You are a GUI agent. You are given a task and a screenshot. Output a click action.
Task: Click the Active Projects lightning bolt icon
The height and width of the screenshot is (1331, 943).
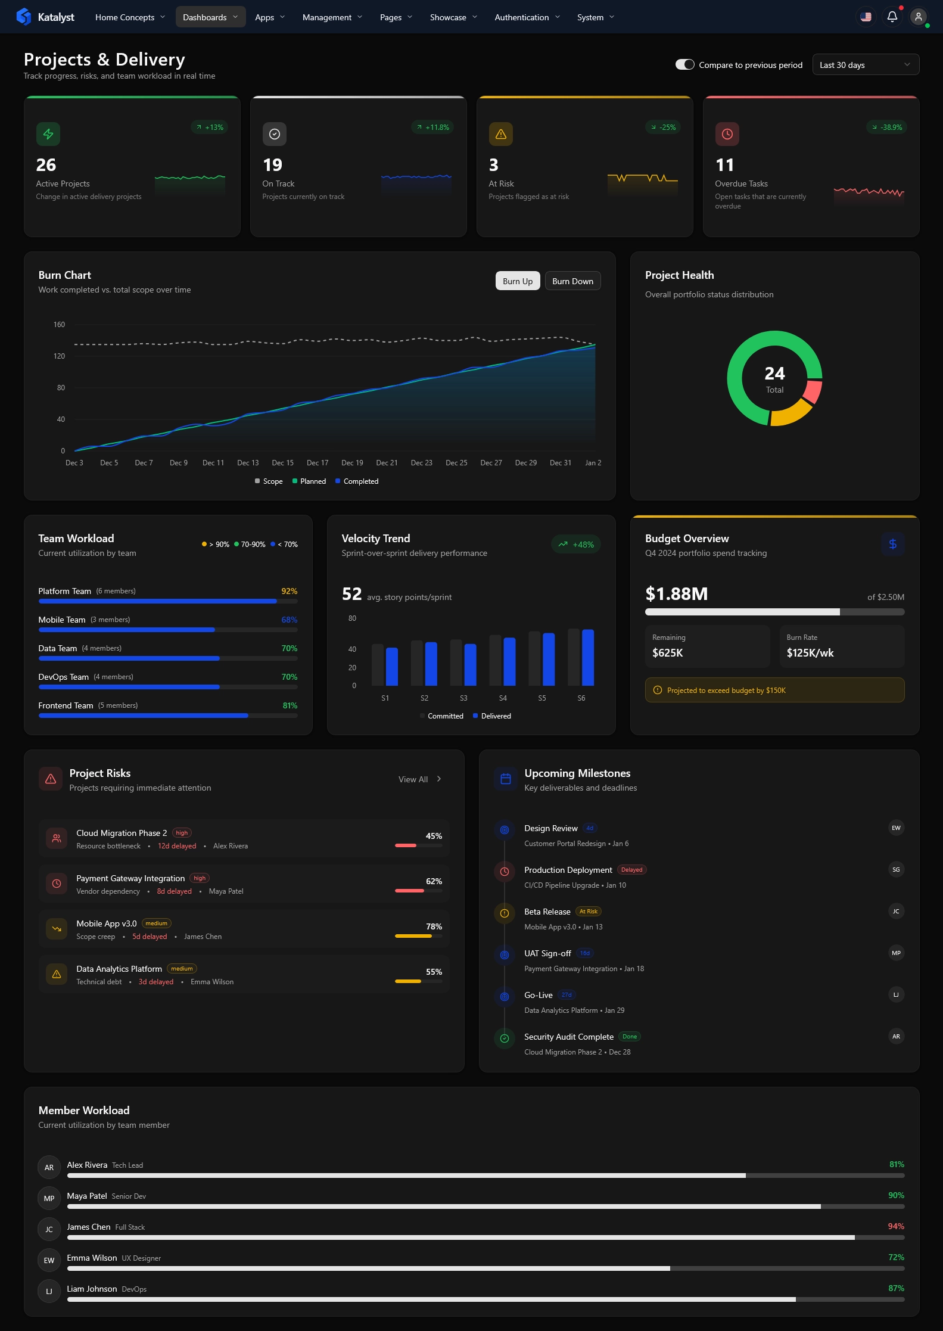[48, 134]
